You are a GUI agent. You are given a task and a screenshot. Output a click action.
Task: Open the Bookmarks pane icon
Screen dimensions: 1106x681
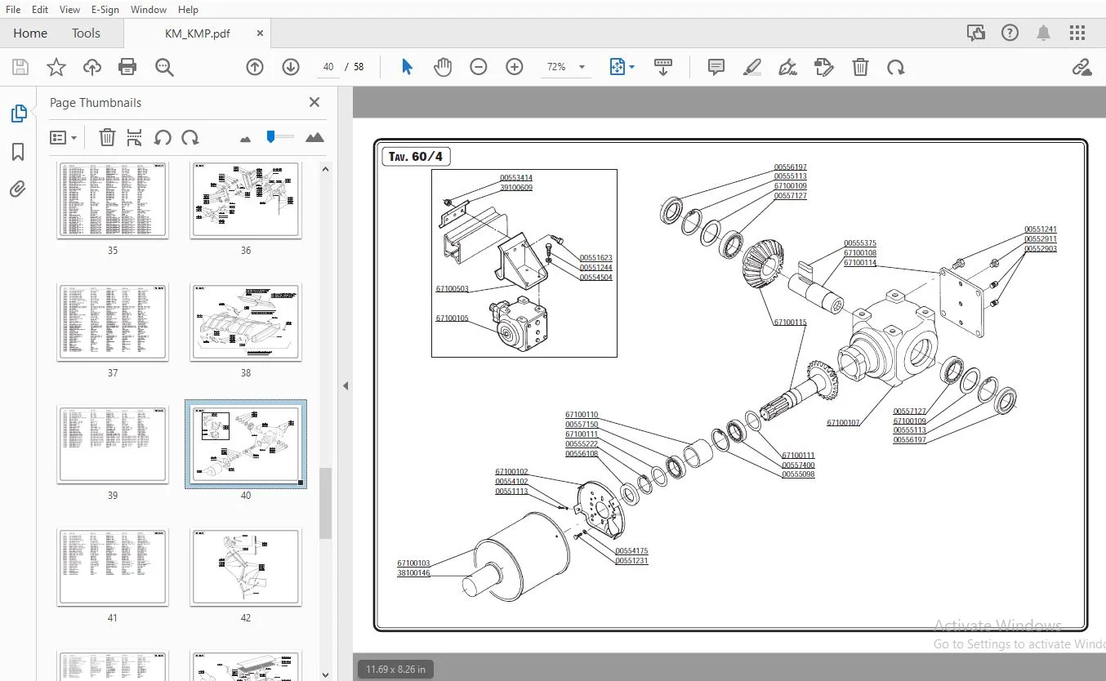click(18, 152)
